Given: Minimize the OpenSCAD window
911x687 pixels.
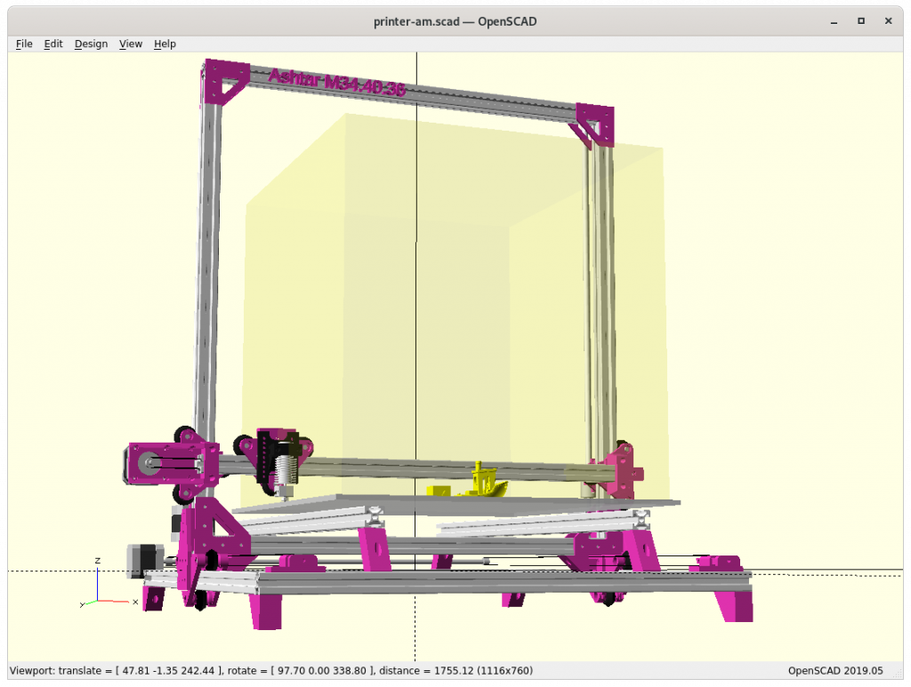Looking at the screenshot, I should (x=834, y=21).
